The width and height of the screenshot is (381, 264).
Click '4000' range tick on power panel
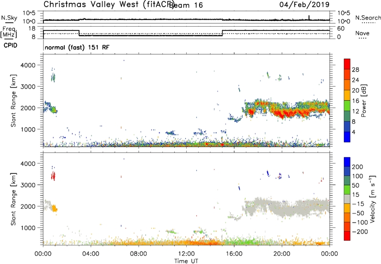click(28, 65)
